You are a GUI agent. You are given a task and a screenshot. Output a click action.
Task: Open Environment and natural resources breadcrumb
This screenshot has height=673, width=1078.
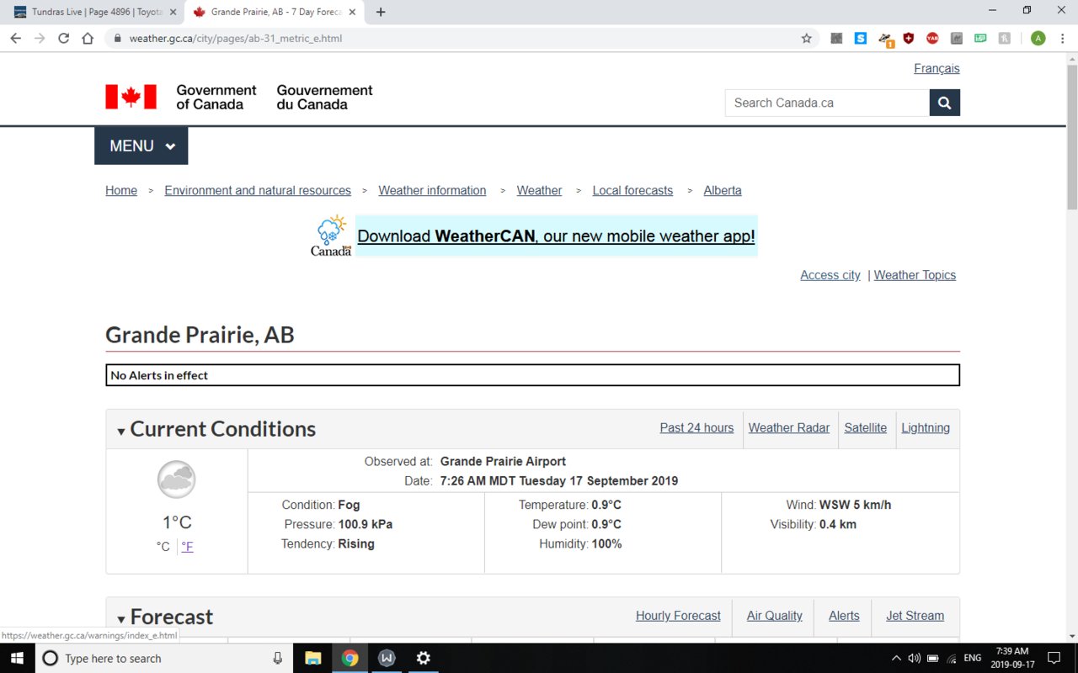tap(258, 190)
